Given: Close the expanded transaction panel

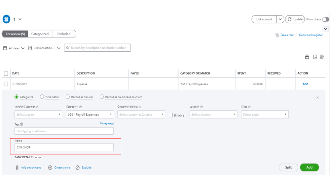Looking at the screenshot, I should click(x=317, y=97).
